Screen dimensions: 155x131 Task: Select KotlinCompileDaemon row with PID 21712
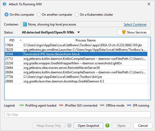76,59
